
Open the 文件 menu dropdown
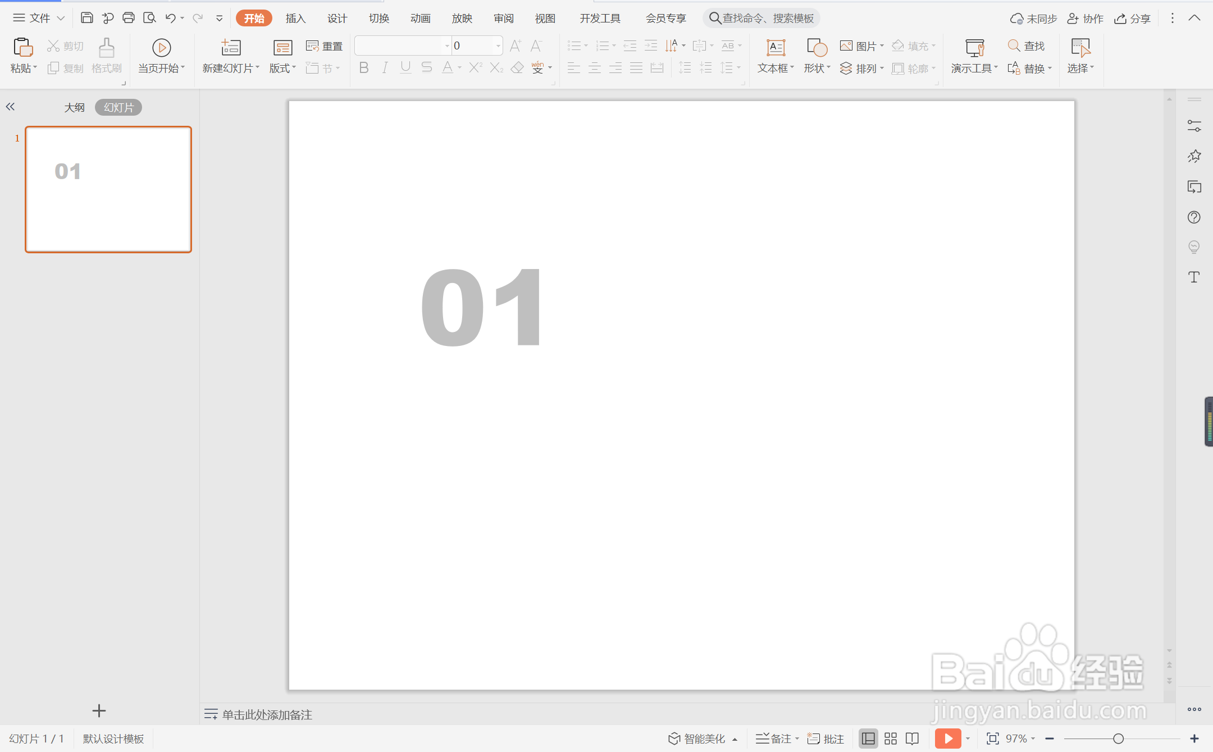[x=39, y=18]
